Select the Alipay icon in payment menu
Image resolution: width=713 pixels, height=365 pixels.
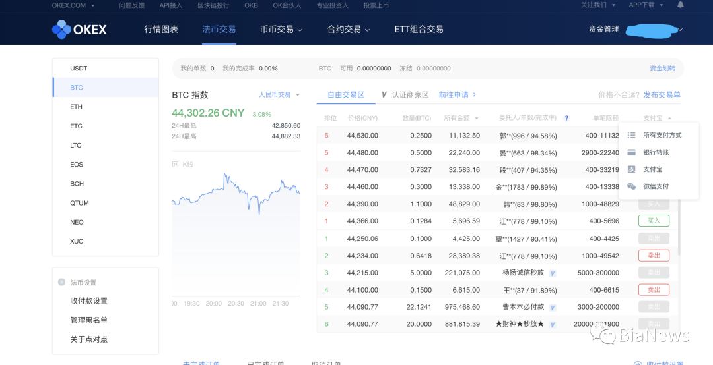coord(631,169)
